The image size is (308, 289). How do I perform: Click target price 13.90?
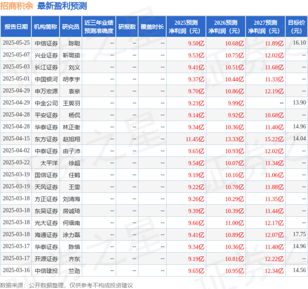[x=299, y=102]
